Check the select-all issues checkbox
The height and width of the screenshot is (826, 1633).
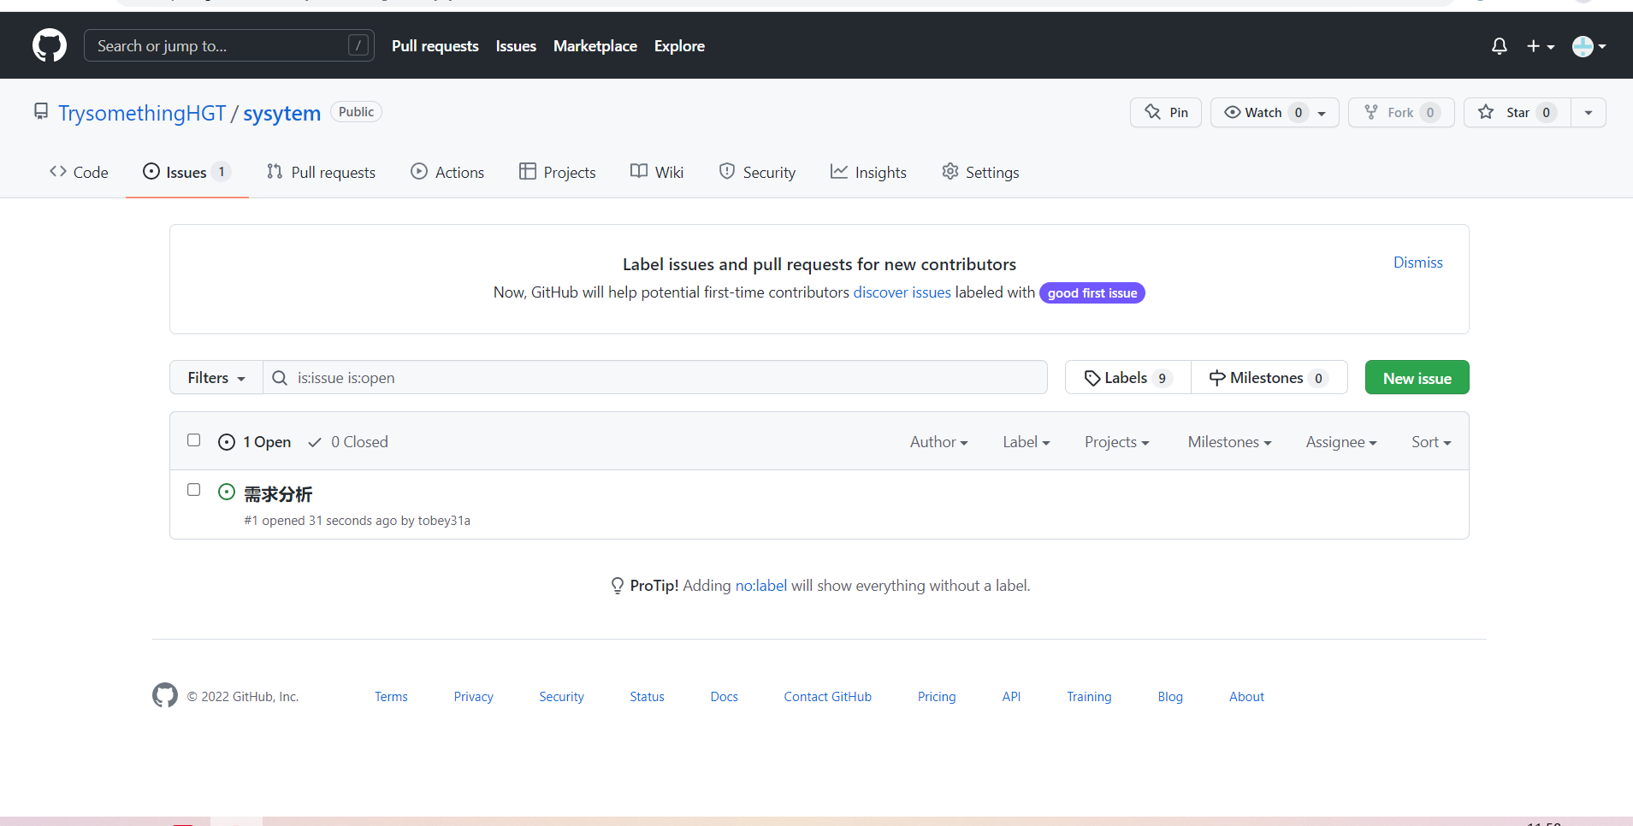194,440
